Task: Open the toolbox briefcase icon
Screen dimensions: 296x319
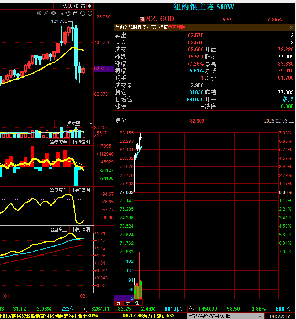Action: 61,13
